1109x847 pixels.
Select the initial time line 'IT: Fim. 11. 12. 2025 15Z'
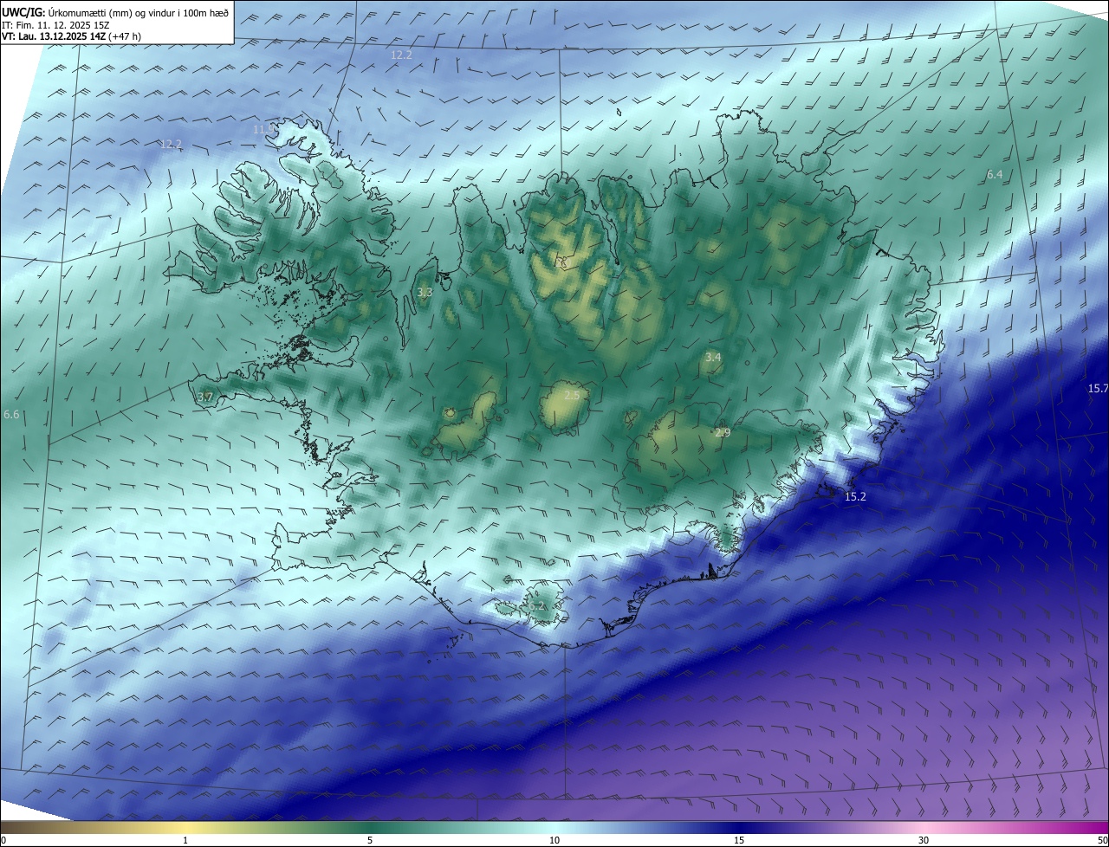point(55,25)
